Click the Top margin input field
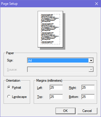Image resolution: width=101 pixels, height=117 pixels. 56,97
